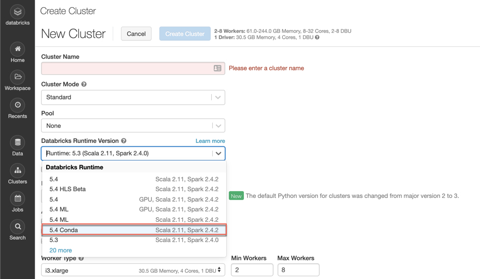Click the Max Workers field
This screenshot has height=279, width=480.
(x=298, y=270)
